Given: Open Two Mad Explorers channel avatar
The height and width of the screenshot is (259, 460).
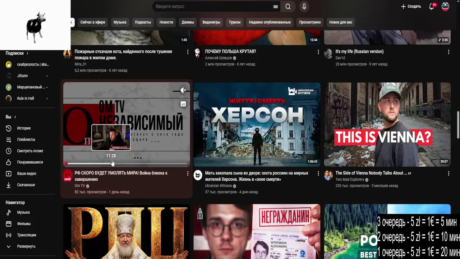Looking at the screenshot, I should [328, 175].
